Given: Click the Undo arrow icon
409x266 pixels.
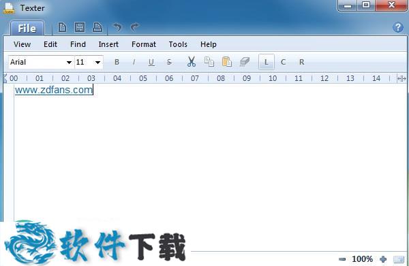Looking at the screenshot, I should pos(117,27).
